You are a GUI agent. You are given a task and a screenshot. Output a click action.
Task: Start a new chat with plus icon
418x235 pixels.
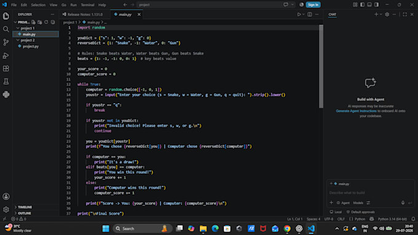click(376, 14)
